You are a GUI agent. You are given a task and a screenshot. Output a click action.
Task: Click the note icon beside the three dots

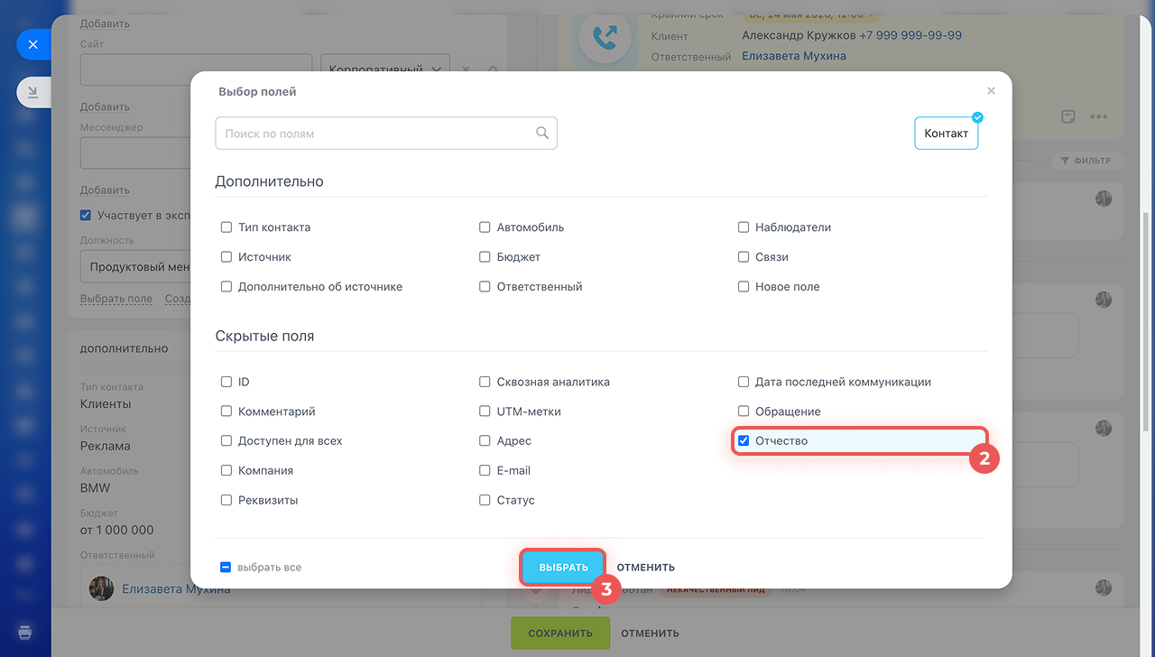[1068, 116]
